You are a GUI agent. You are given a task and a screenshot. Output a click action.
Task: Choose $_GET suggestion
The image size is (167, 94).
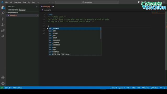[x=74, y=36]
